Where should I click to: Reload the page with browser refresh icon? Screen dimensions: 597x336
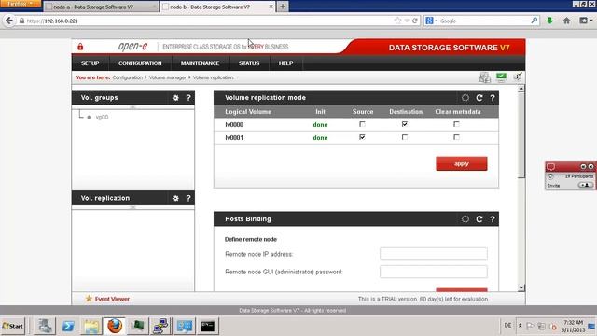click(x=415, y=21)
